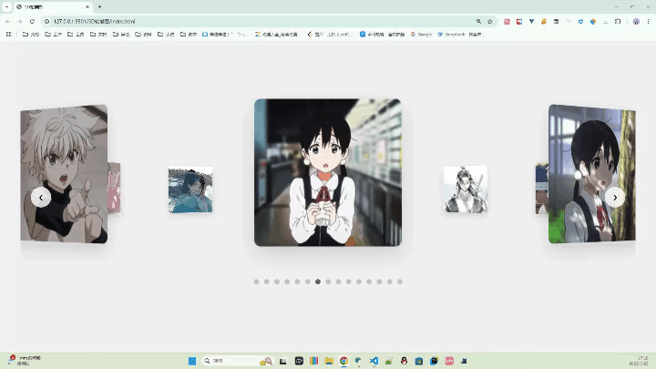Image resolution: width=656 pixels, height=369 pixels.
Task: Open Microsoft Store from taskbar
Action: pos(419,361)
